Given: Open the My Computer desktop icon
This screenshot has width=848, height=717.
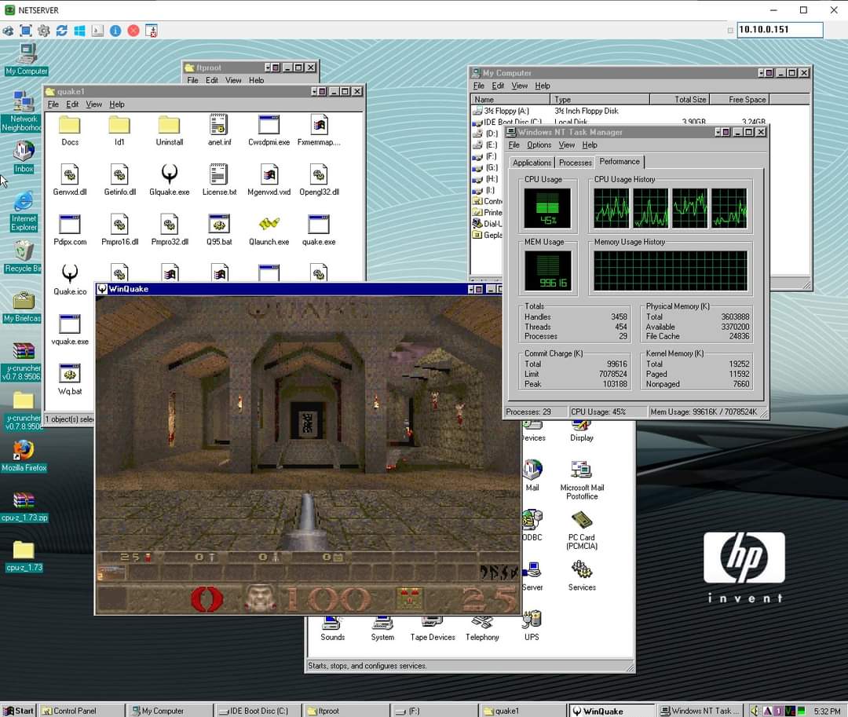Looking at the screenshot, I should point(26,59).
